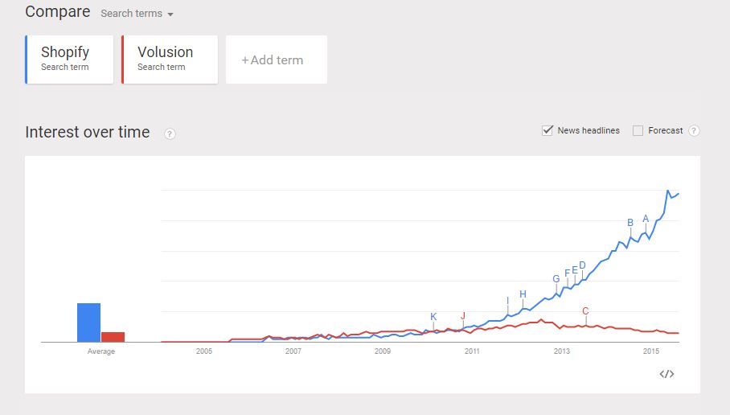Select news headline marker K
Viewport: 730px width, 415px height.
pyautogui.click(x=433, y=317)
